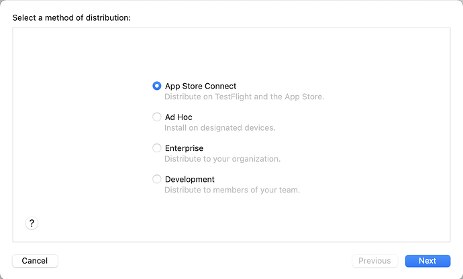463x279 pixels.
Task: Click the "Enterprise" option label
Action: (184, 148)
